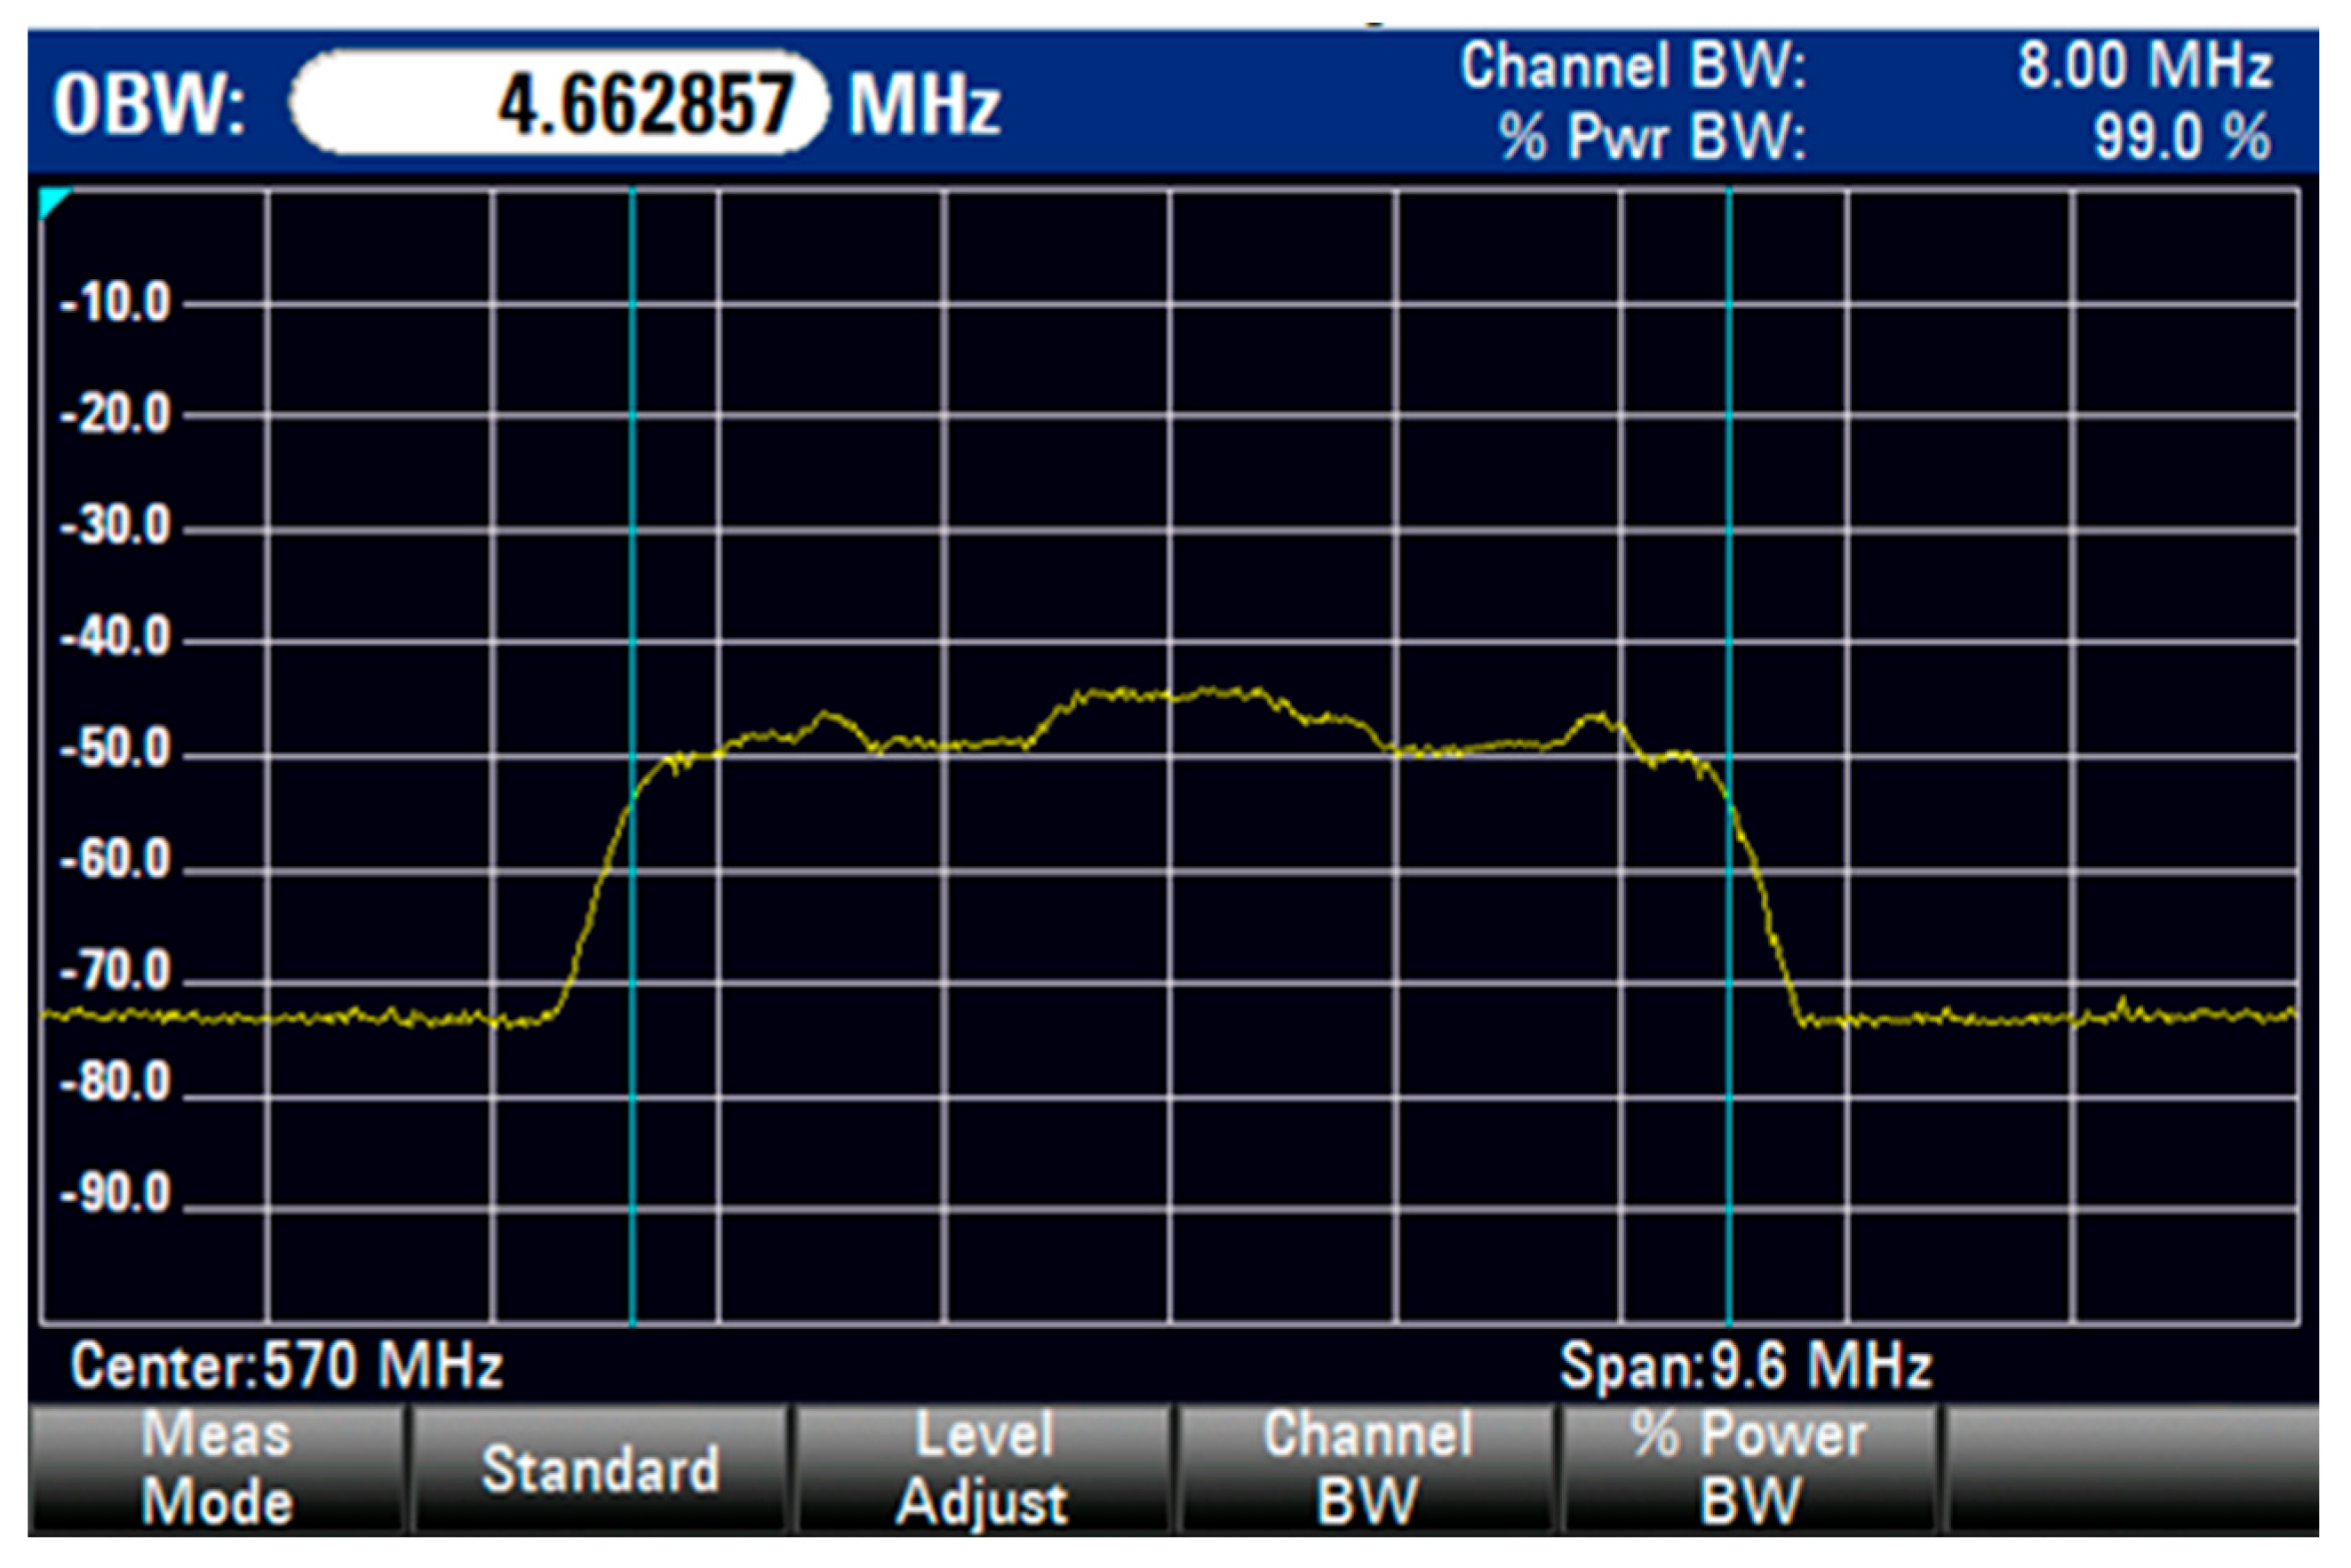Click the -10.0 dB axis label
This screenshot has height=1568, width=2351.
[x=116, y=303]
